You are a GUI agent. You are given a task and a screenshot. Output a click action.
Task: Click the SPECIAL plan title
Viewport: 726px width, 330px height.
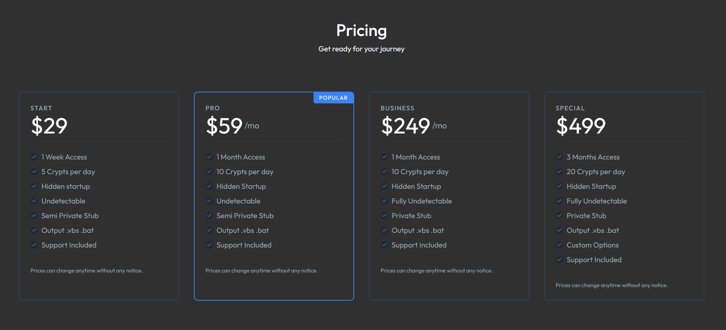(x=570, y=108)
